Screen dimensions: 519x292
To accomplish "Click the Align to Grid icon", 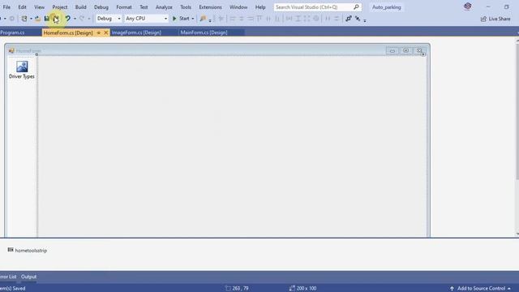I will [221, 19].
